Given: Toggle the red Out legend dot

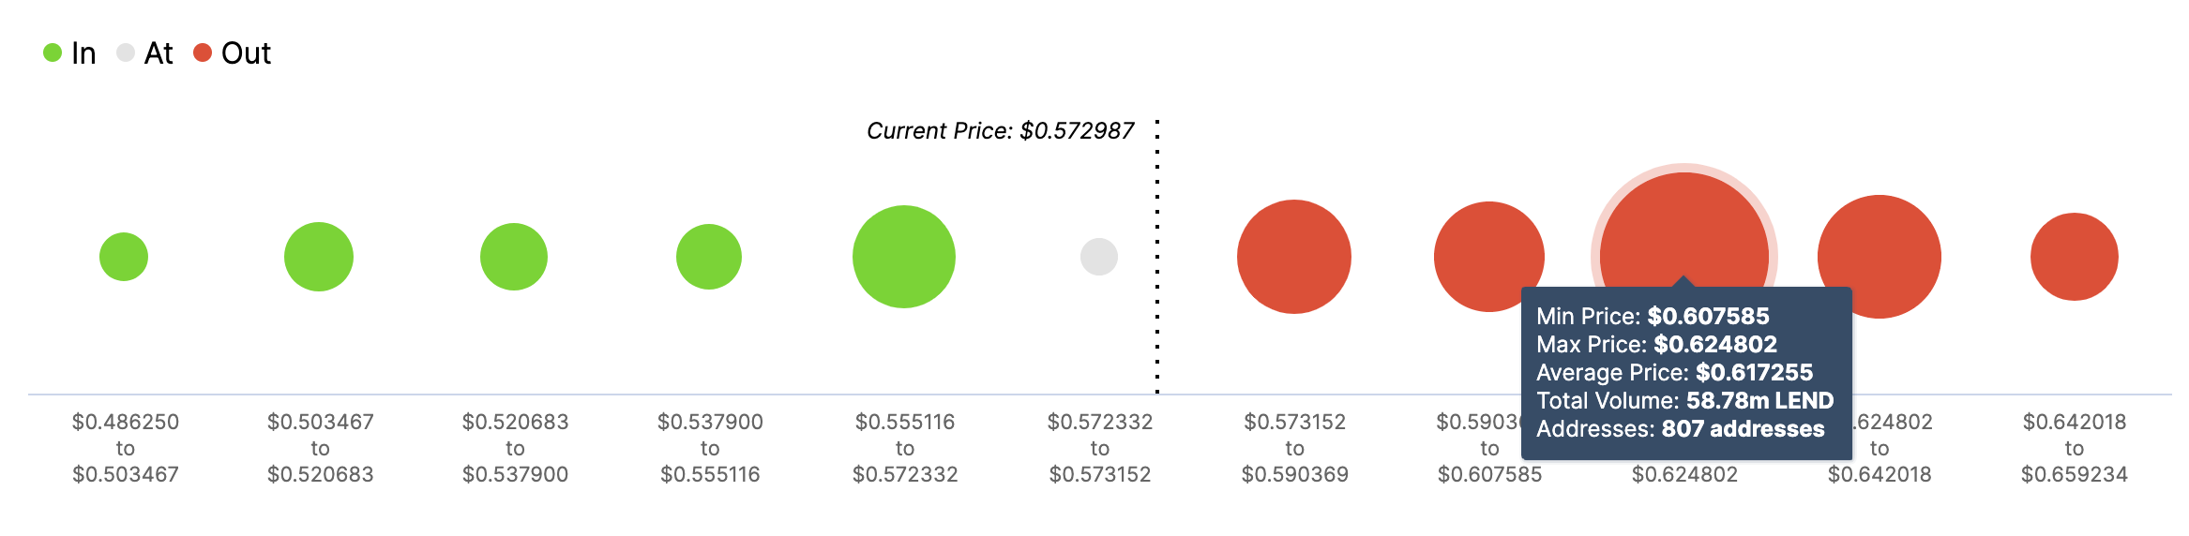Looking at the screenshot, I should (203, 52).
